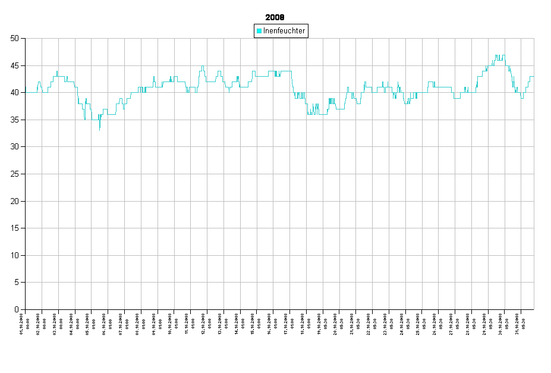Click the cyan Inenfeuchter legend swatch
This screenshot has width=551, height=373.
[259, 31]
